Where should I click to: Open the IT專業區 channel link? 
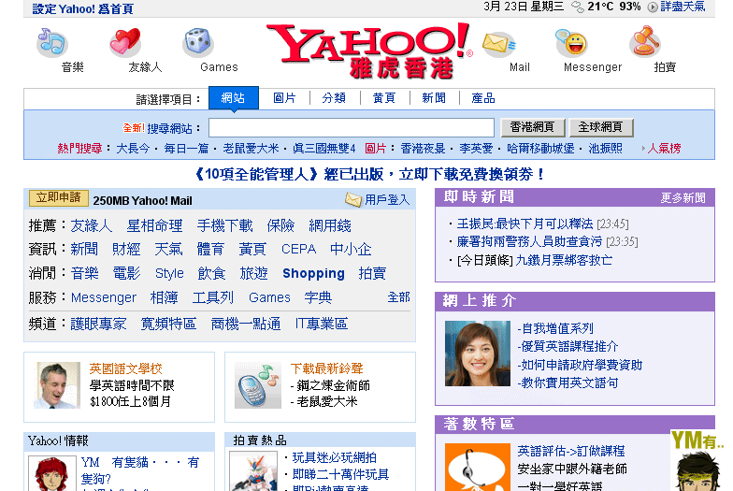322,324
